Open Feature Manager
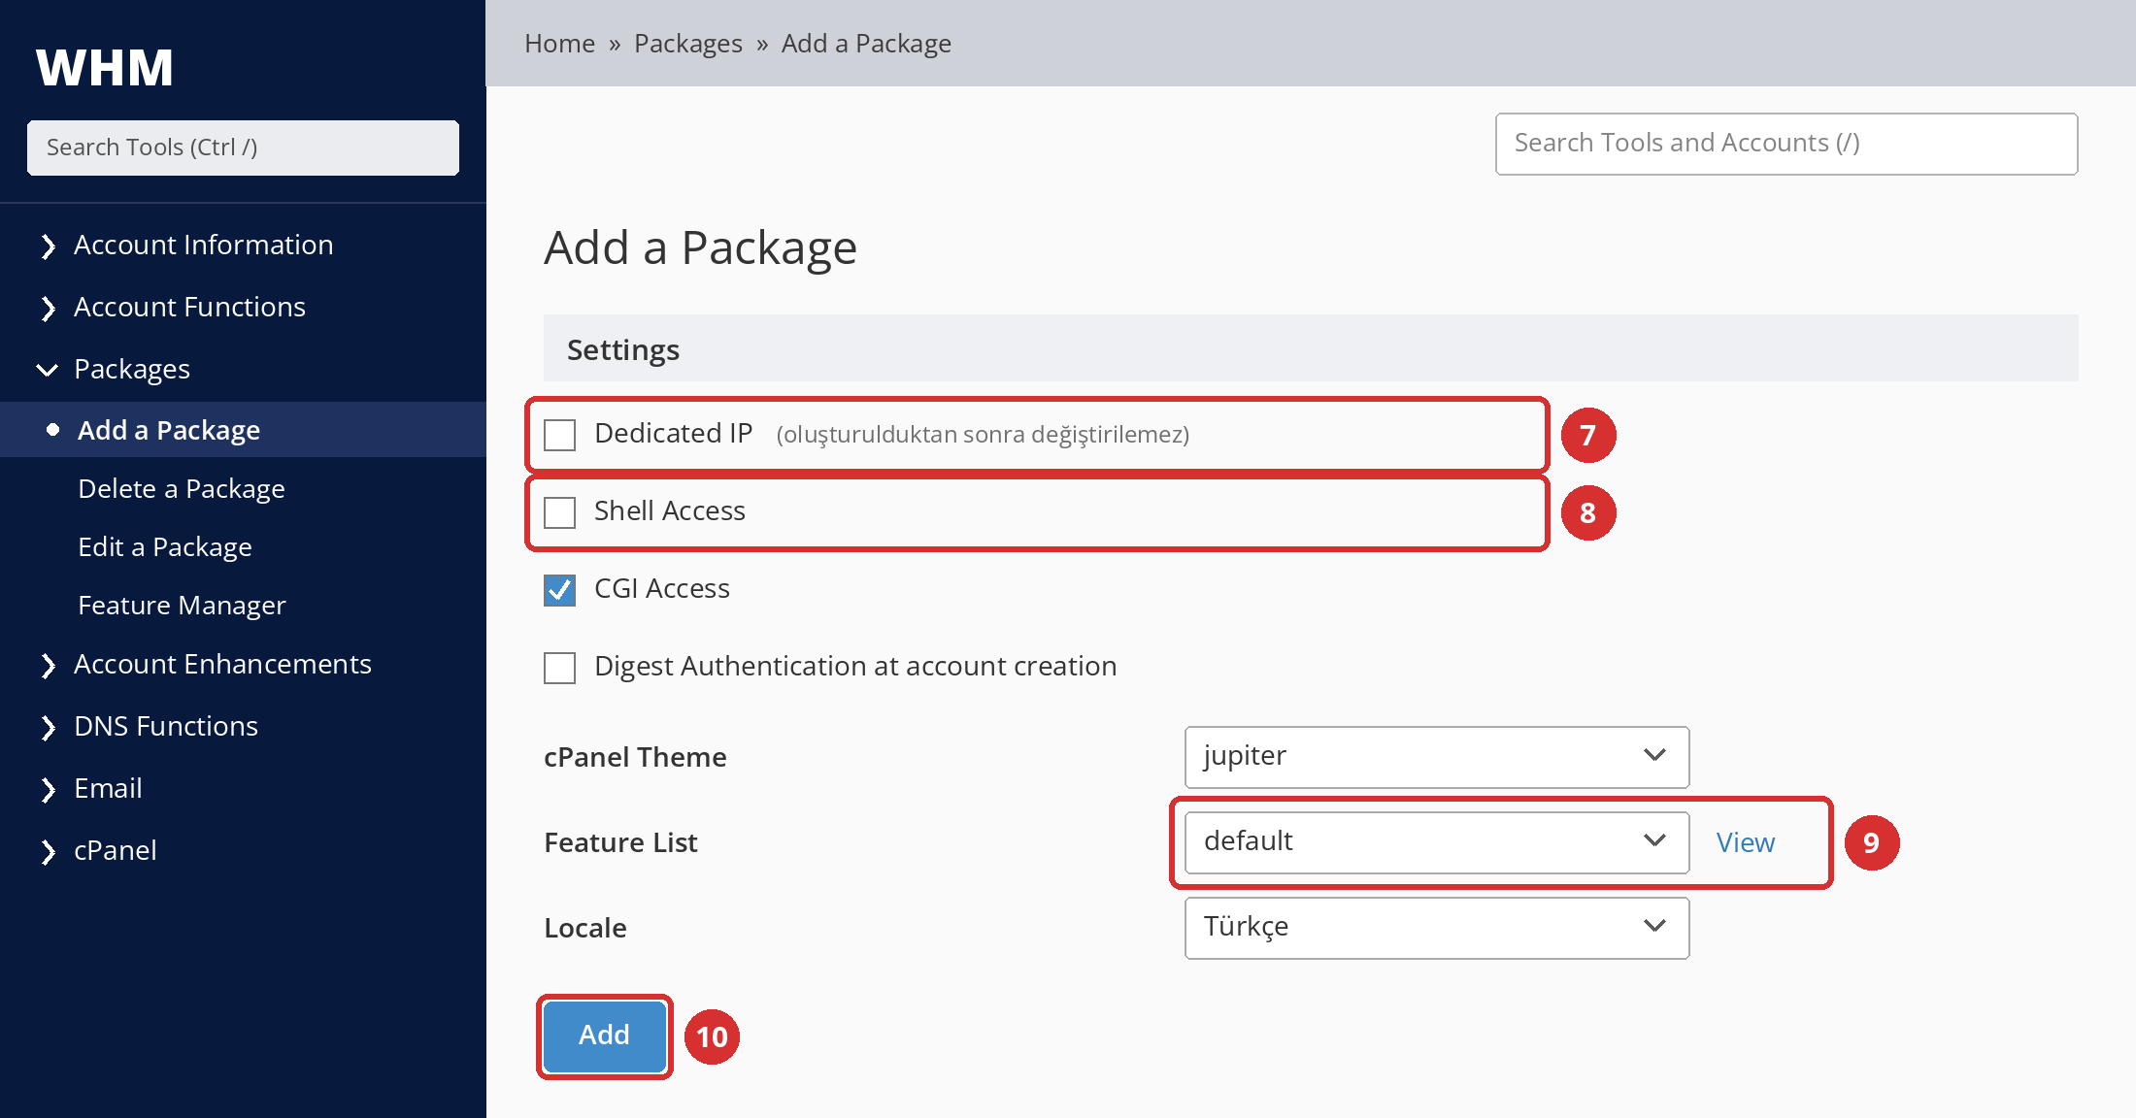 coord(182,605)
